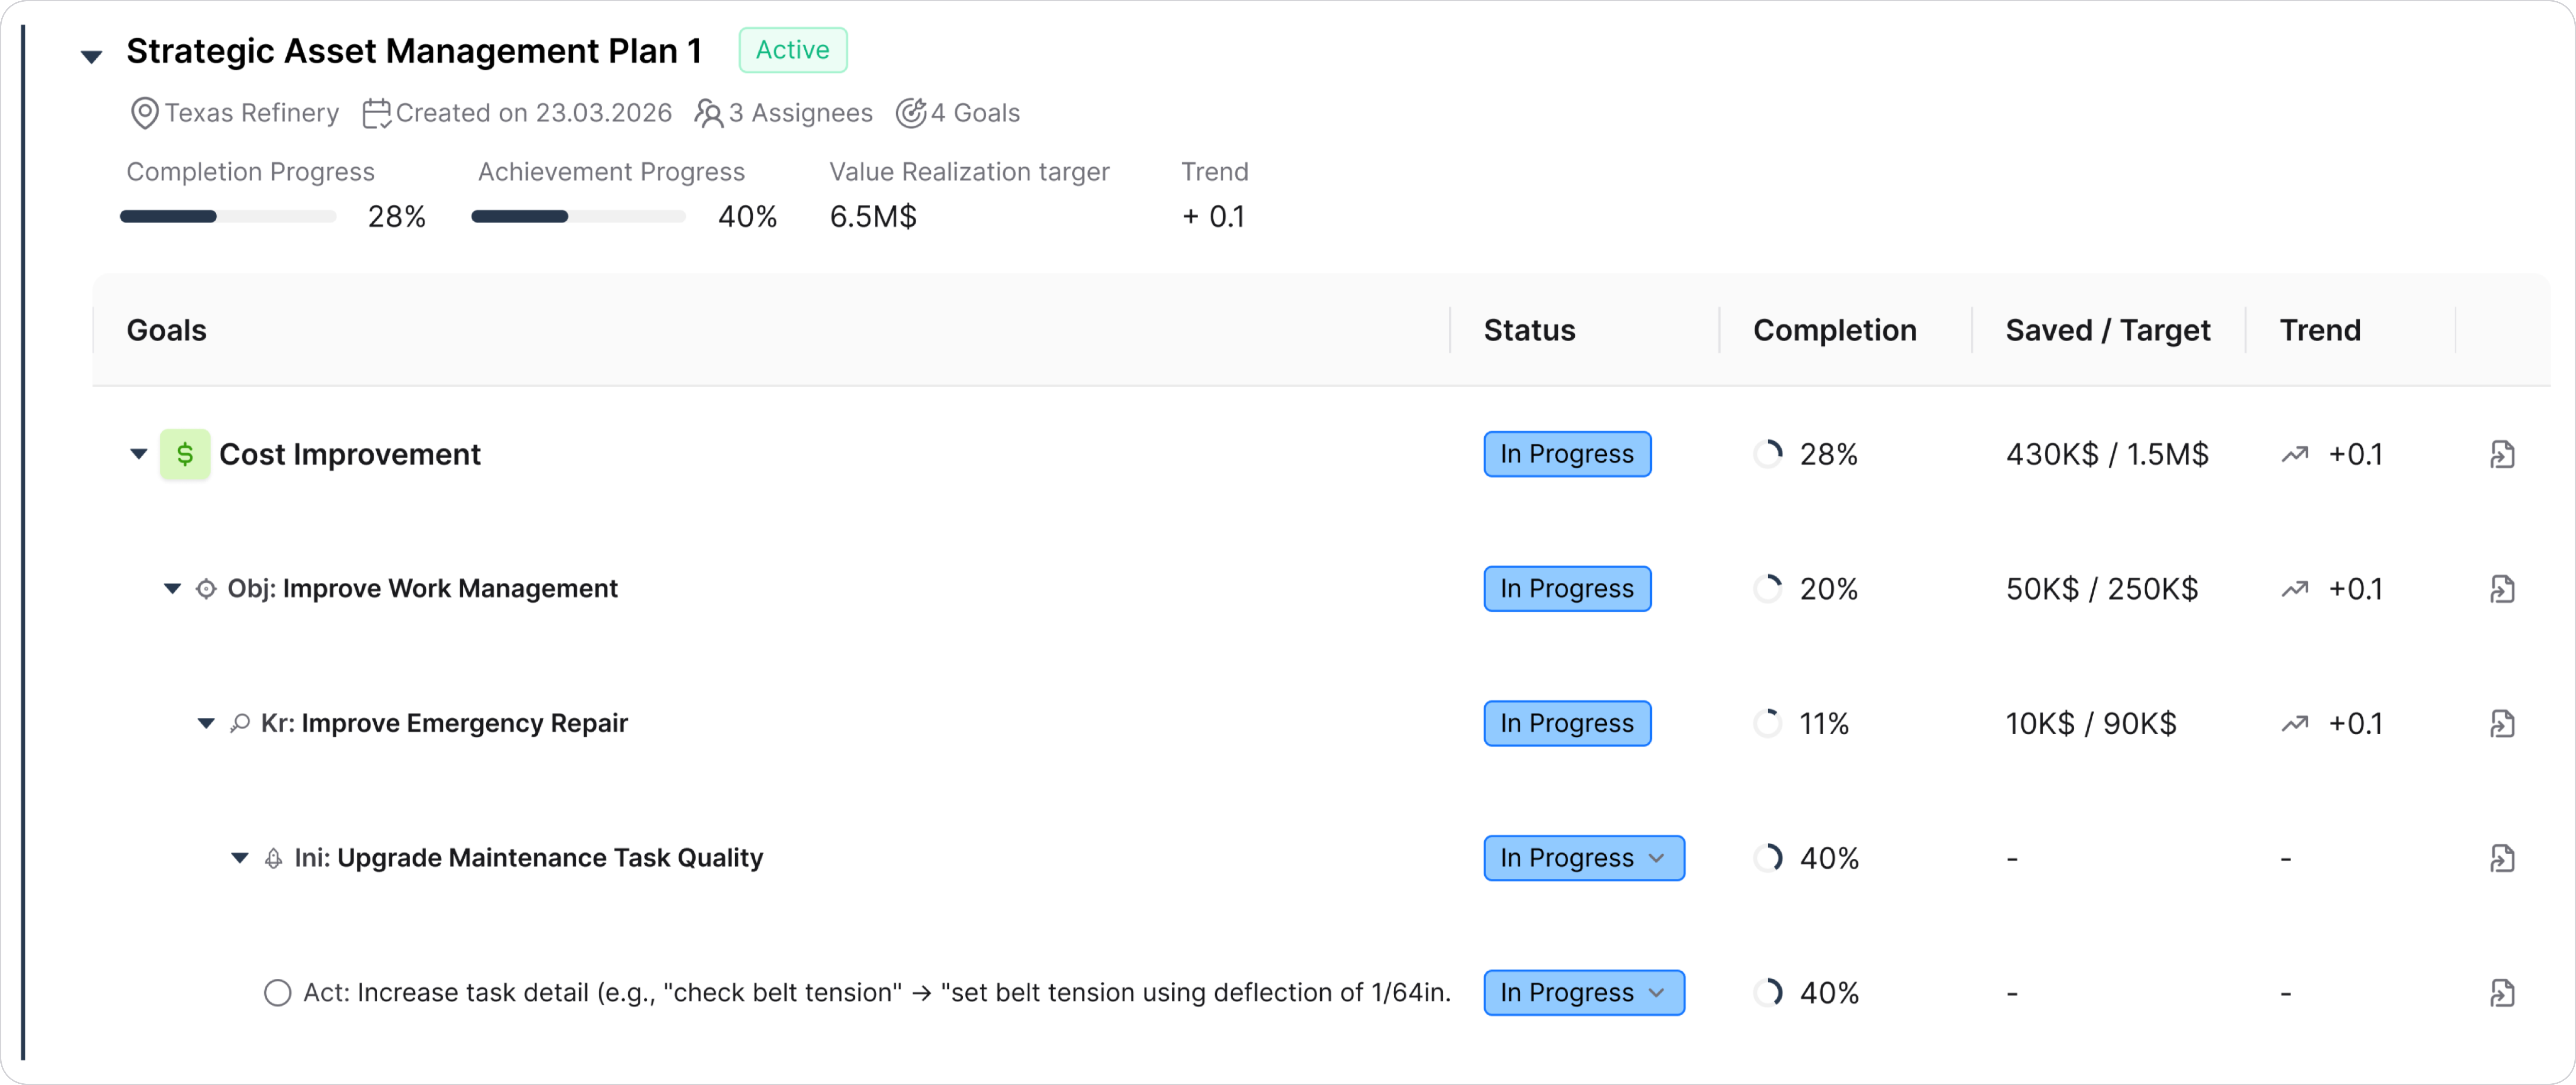This screenshot has width=2576, height=1085.
Task: Collapse Kr: Improve Emergency Repair row
Action: [x=206, y=723]
